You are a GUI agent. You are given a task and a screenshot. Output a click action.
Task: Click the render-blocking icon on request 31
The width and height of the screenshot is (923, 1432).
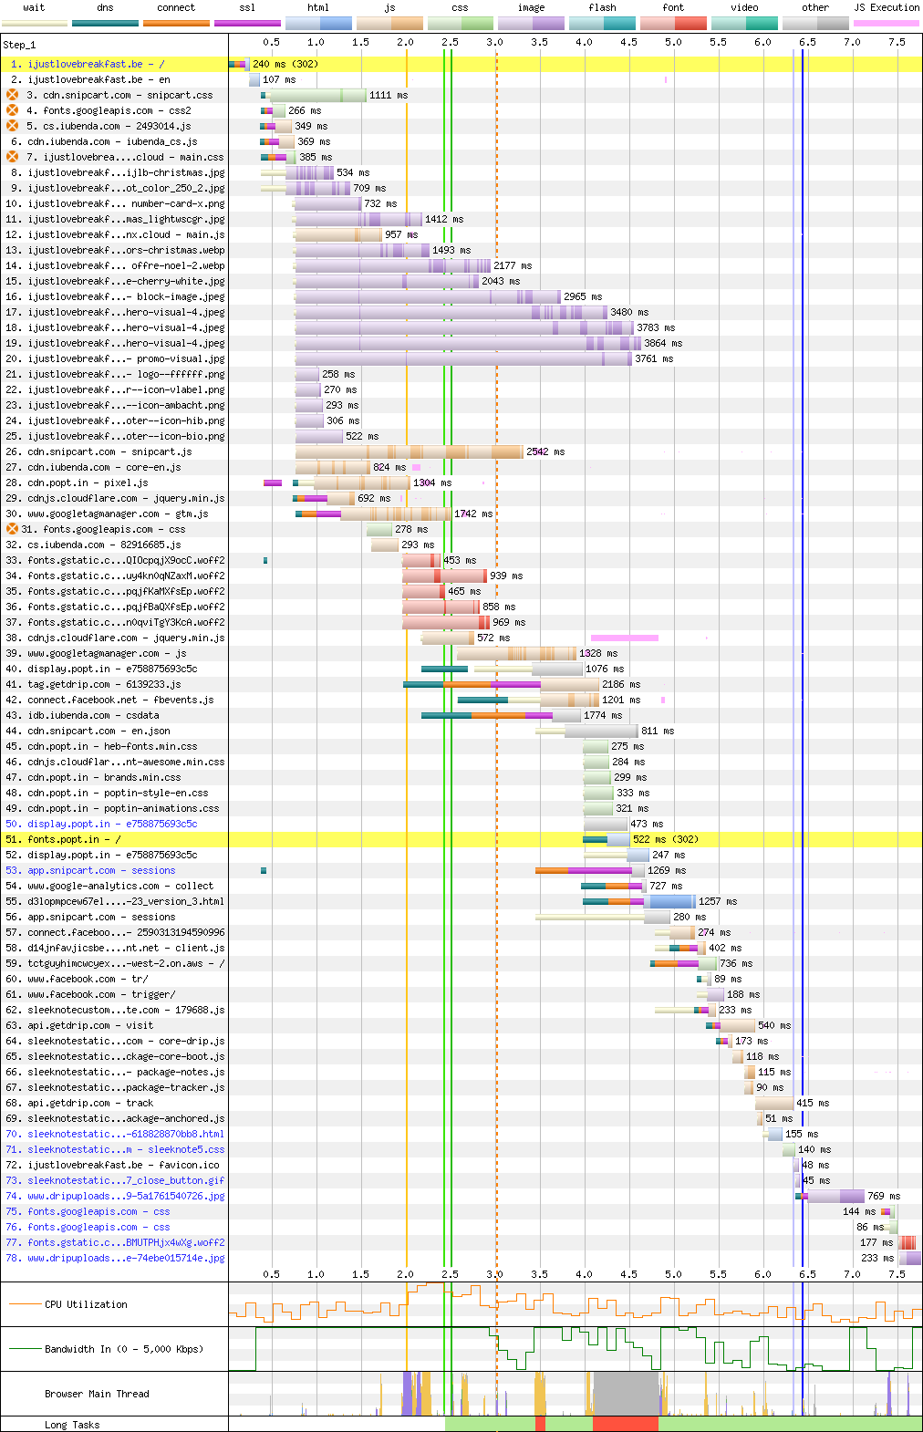pyautogui.click(x=13, y=529)
